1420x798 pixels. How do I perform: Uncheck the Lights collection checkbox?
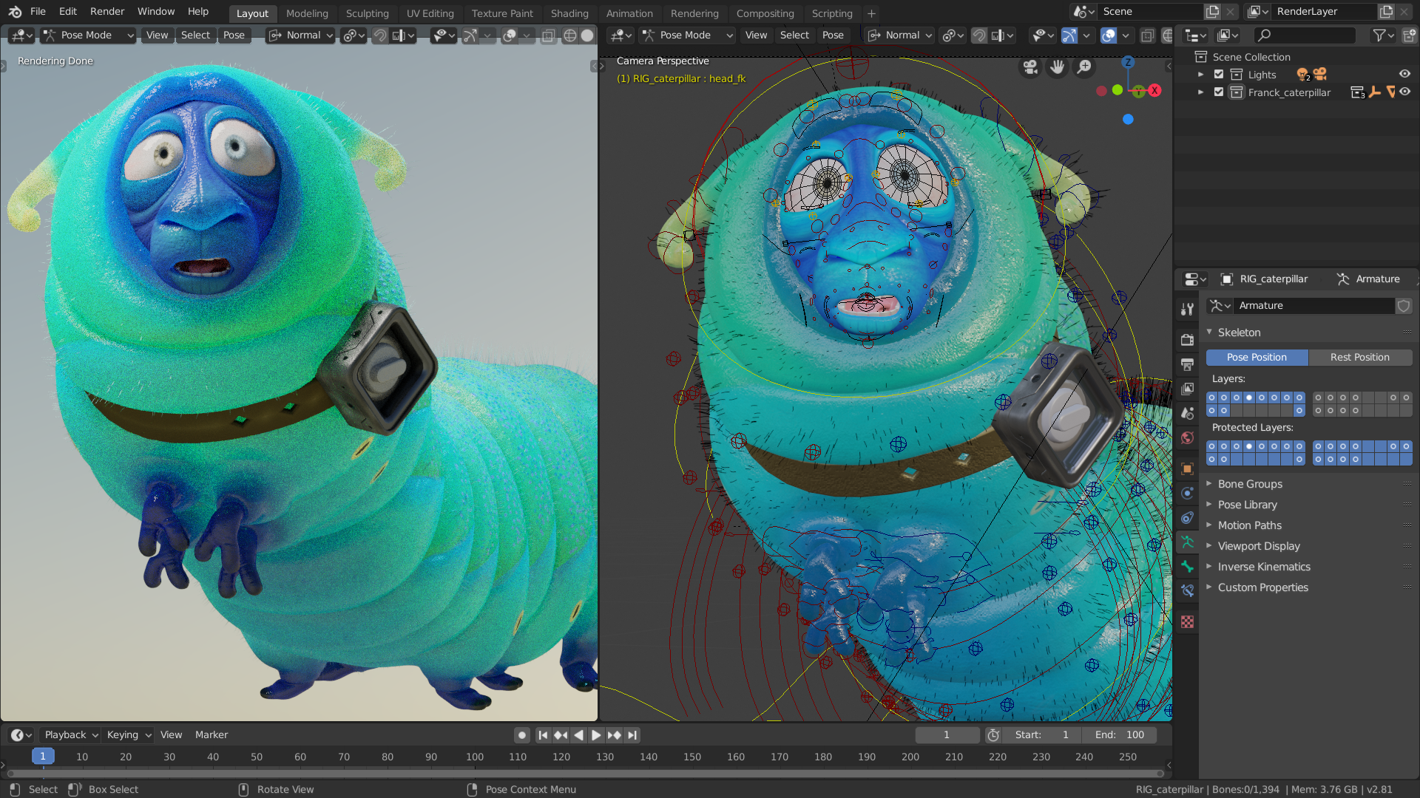pos(1219,75)
